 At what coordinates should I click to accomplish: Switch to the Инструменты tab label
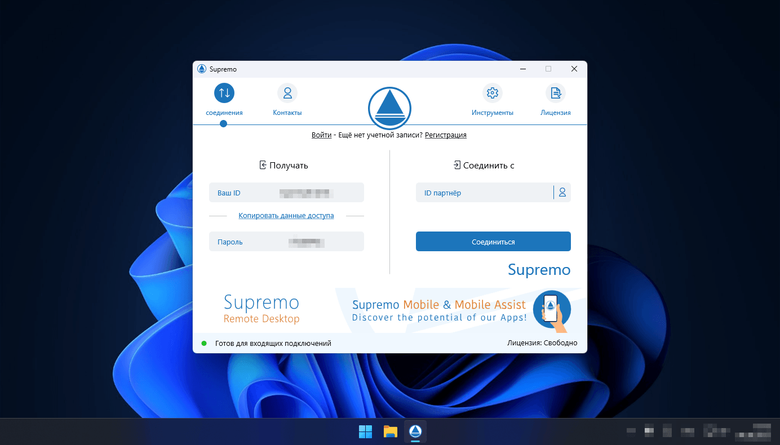tap(493, 113)
